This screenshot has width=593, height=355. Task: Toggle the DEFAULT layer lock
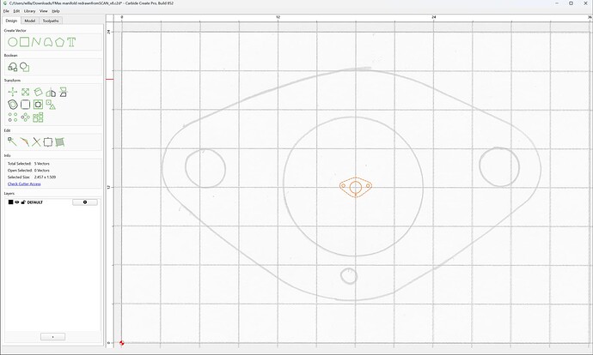point(23,202)
